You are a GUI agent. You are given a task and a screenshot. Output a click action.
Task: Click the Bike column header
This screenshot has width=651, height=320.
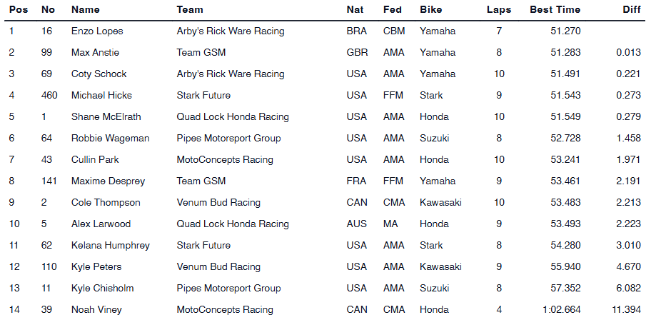coord(431,10)
